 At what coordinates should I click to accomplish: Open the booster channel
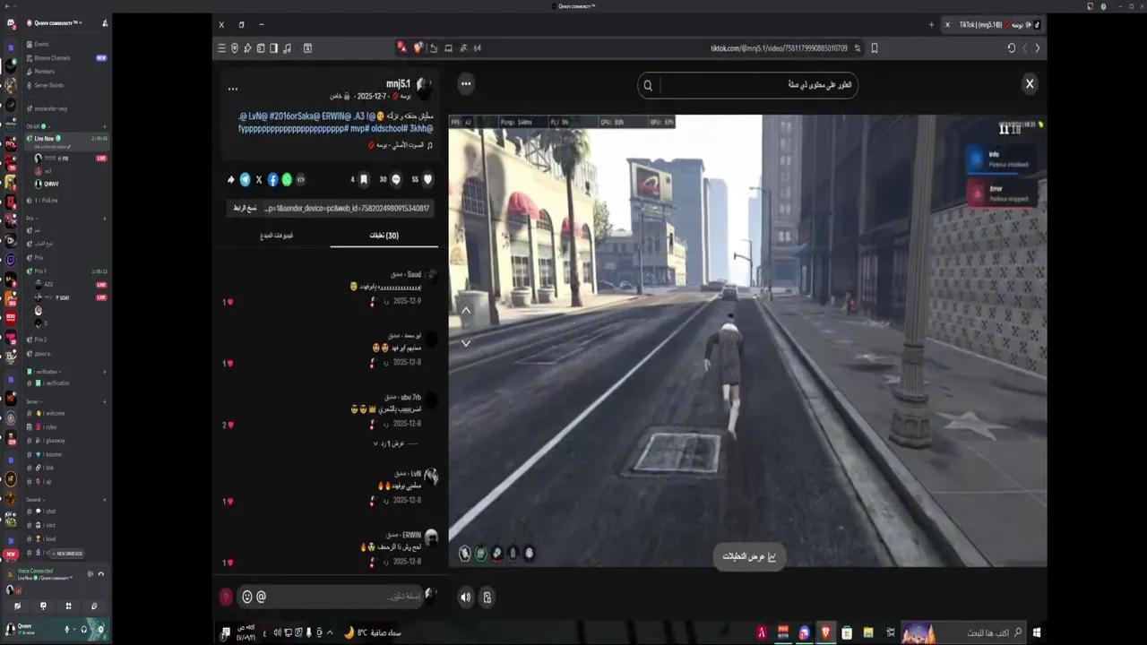pos(65,454)
